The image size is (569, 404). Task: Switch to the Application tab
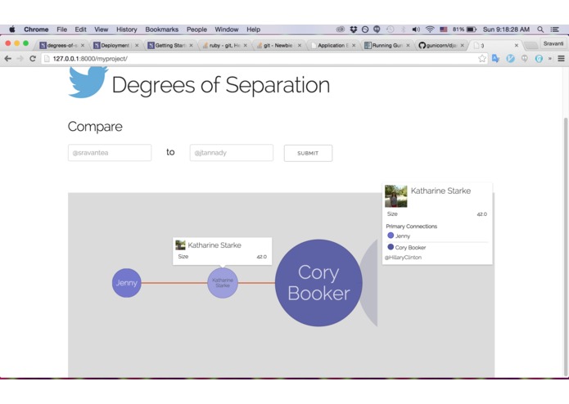point(332,45)
